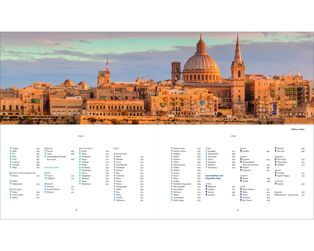Click the Levantisches und Libysches Meer heading
The image size is (314, 251).
(214, 177)
